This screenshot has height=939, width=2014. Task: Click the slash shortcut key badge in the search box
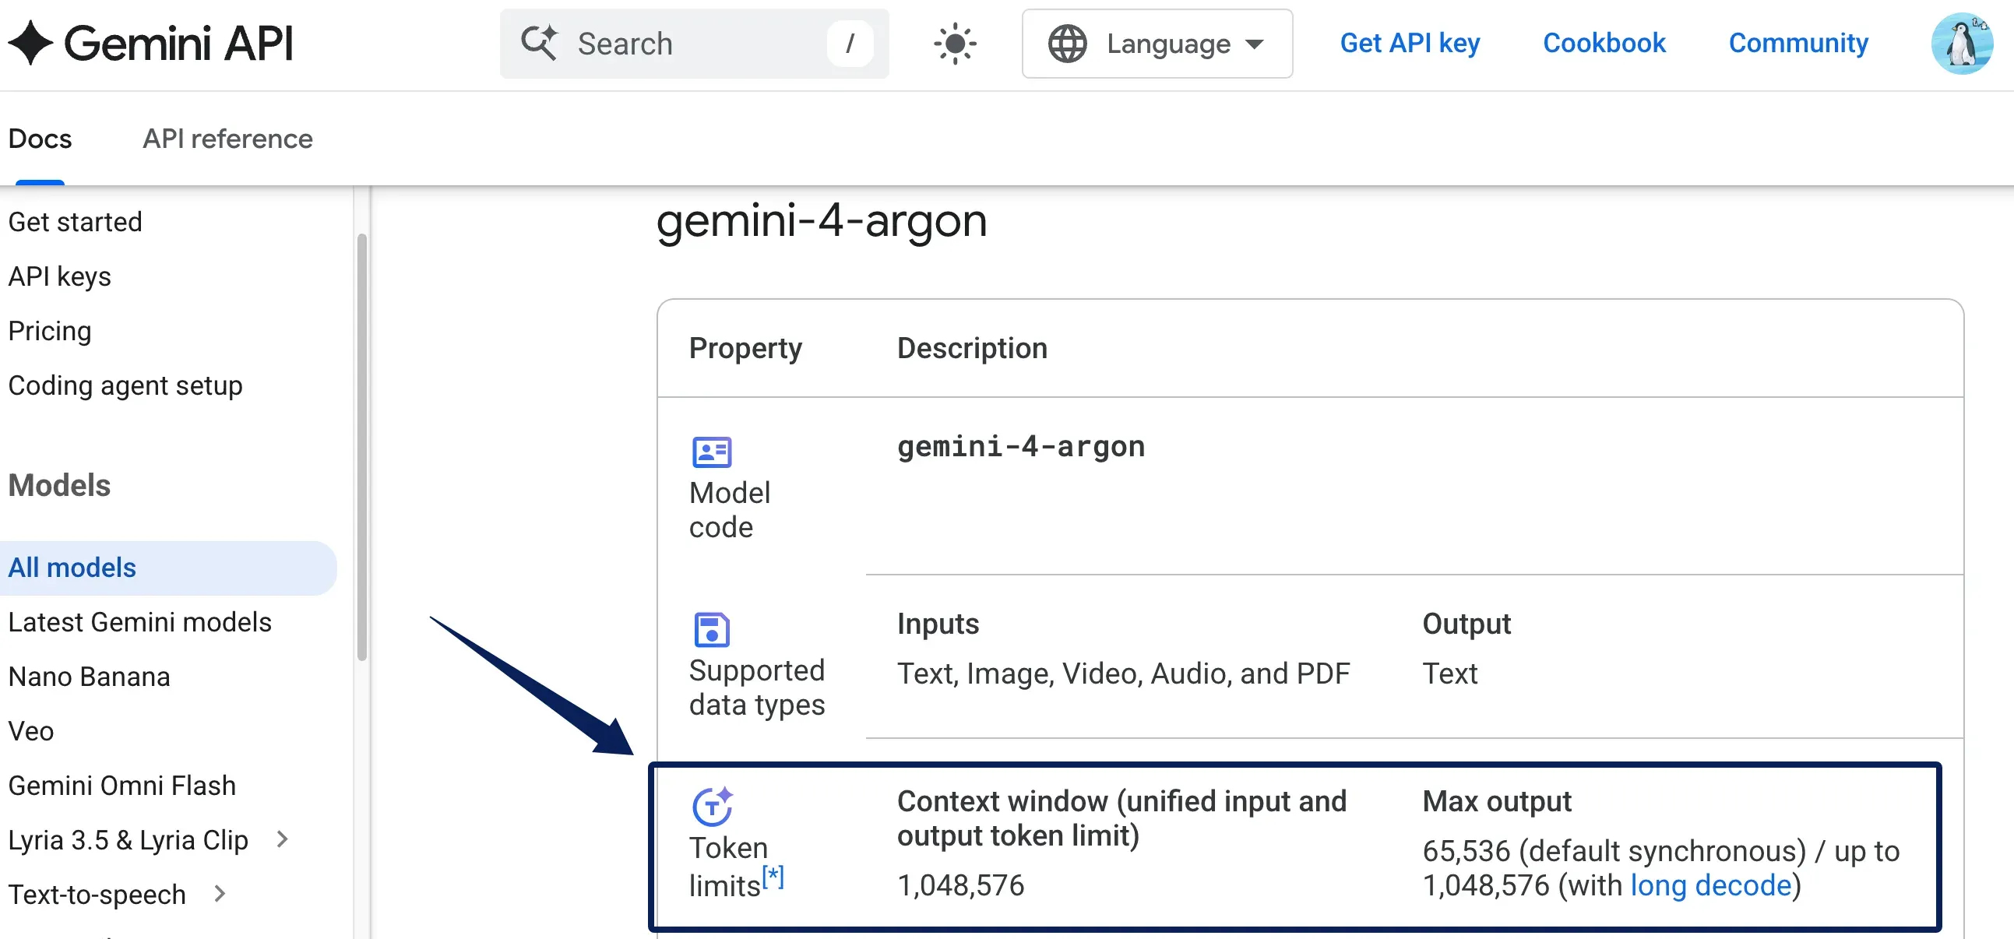(850, 44)
